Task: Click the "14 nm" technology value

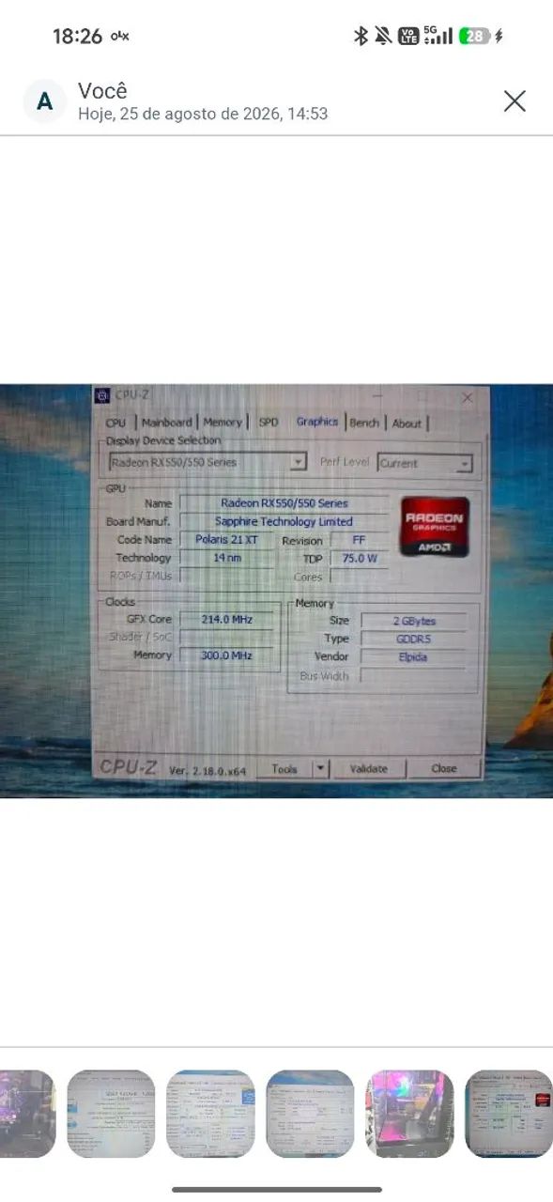Action: tap(226, 558)
